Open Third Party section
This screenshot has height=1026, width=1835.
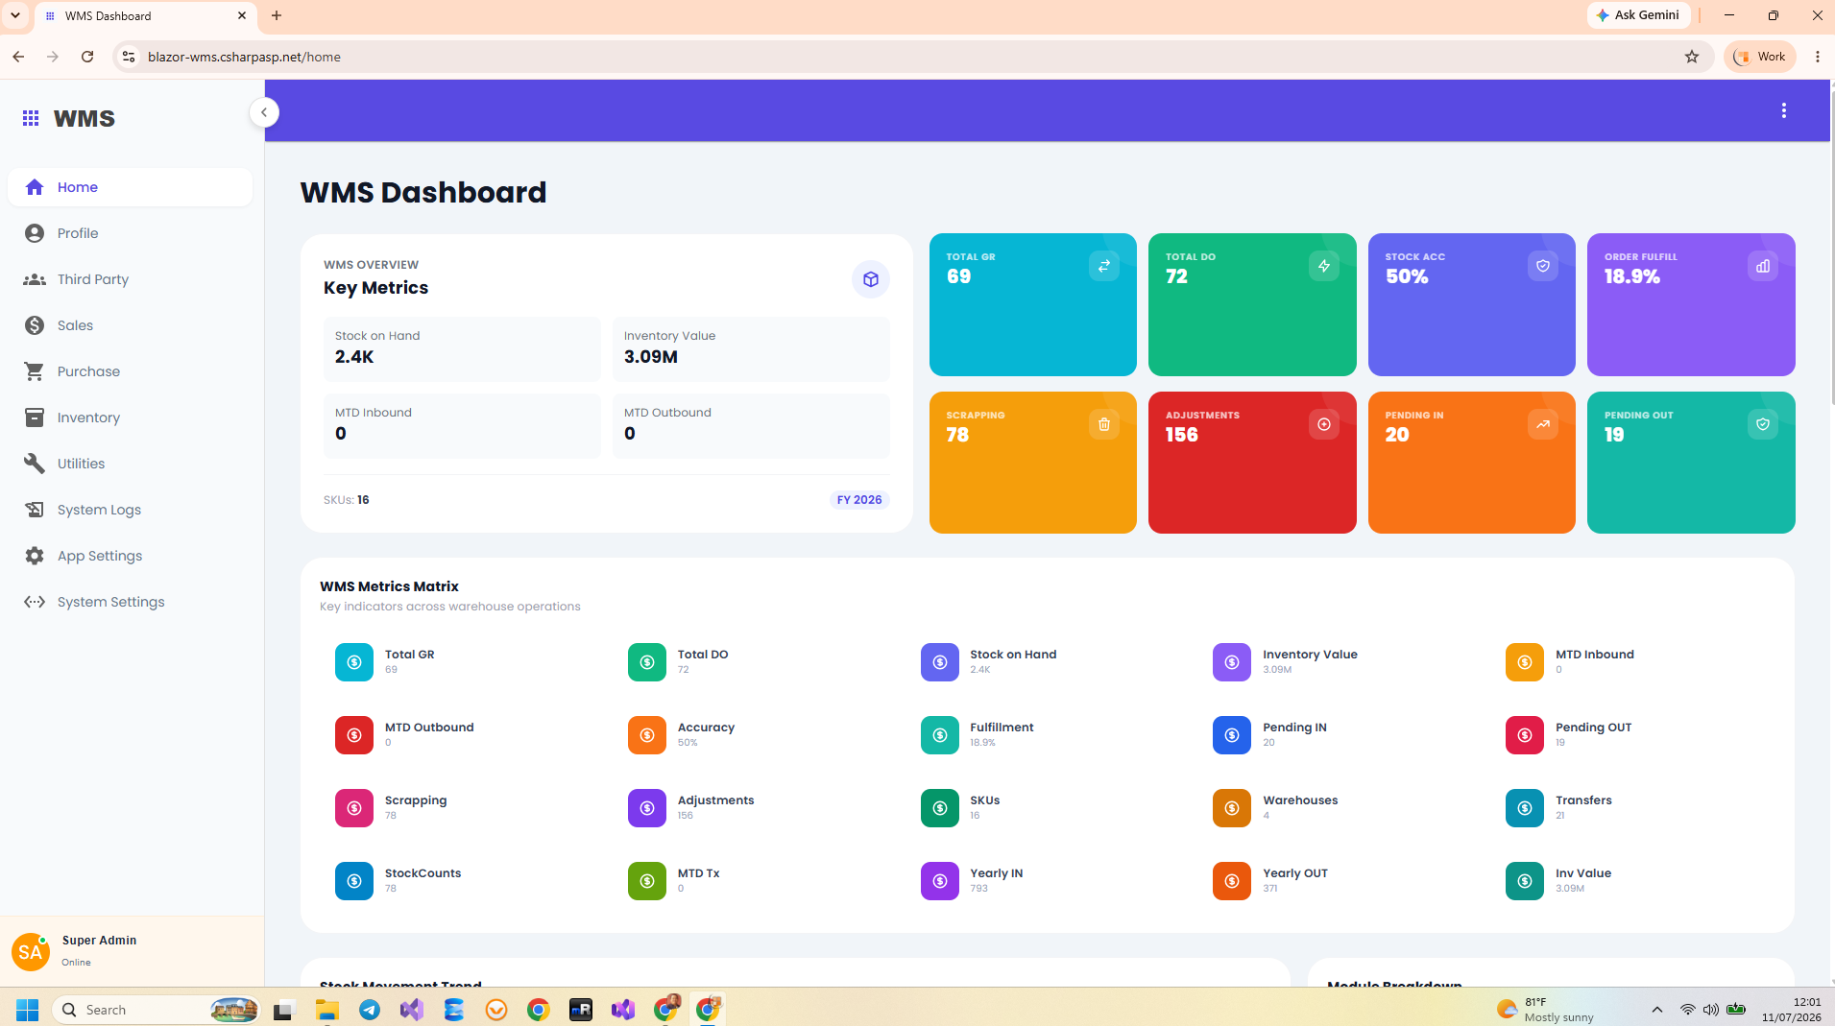click(x=130, y=279)
